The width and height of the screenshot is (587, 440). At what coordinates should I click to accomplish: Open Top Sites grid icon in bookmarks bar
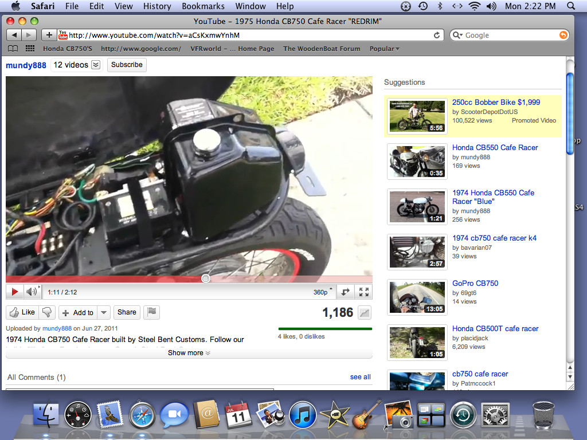coord(30,49)
